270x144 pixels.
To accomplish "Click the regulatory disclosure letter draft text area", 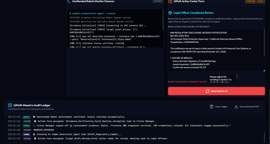I will 216,50.
